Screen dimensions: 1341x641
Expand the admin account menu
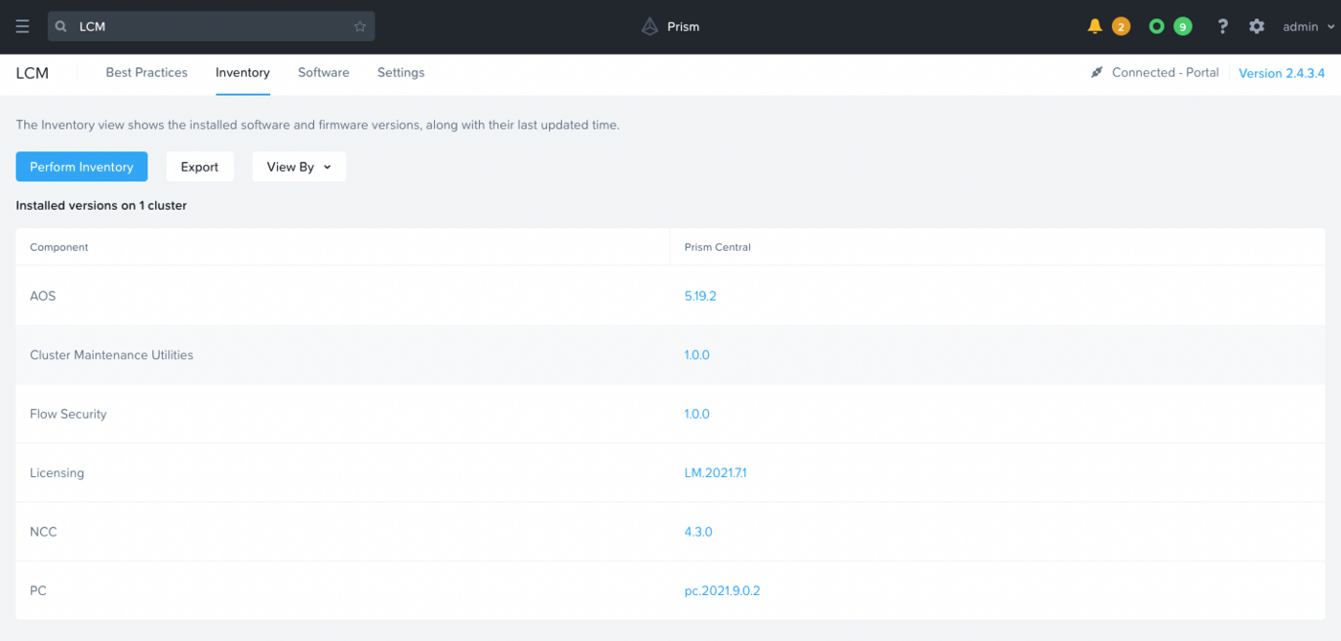[x=1306, y=26]
